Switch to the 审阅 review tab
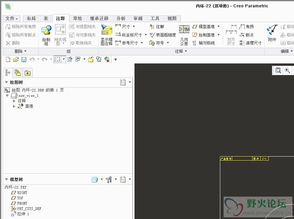Screen dimensions: 294x219 (138, 18)
